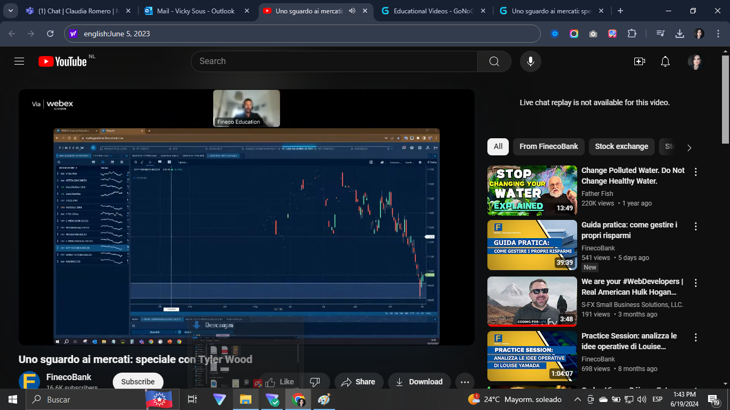Click the camera screenshot extension icon
Viewport: 730px width, 410px height.
(x=593, y=34)
